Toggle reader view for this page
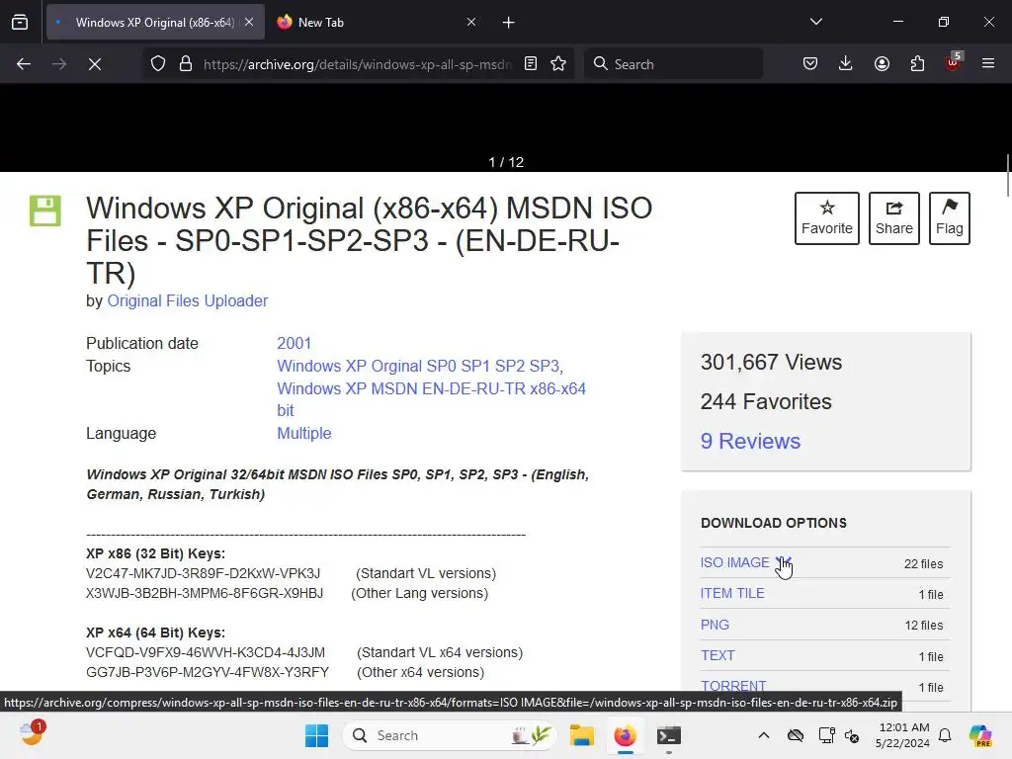Image resolution: width=1012 pixels, height=759 pixels. click(531, 63)
